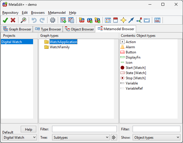The width and height of the screenshot is (183, 143).
Task: Select the Icon object type
Action: [129, 63]
